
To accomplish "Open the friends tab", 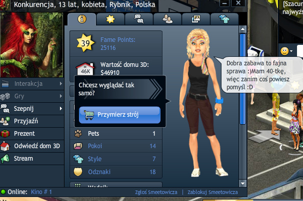I will (167, 19).
